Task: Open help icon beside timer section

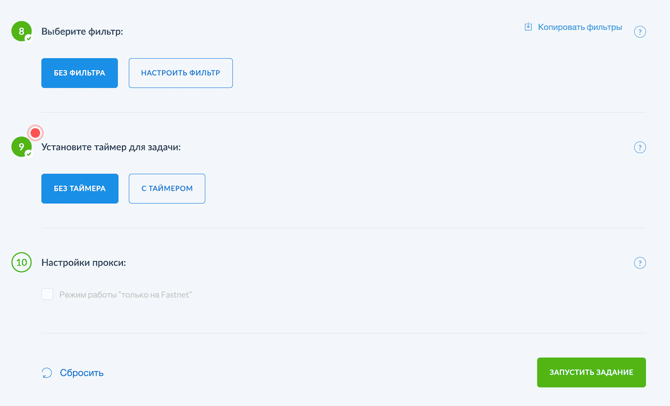Action: [639, 147]
